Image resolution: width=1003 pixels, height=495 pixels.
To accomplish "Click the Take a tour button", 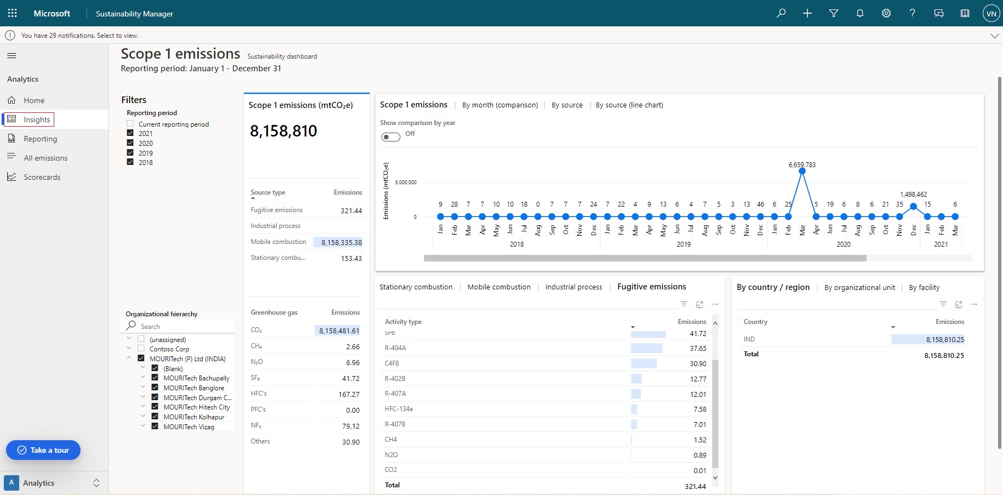I will [x=43, y=450].
